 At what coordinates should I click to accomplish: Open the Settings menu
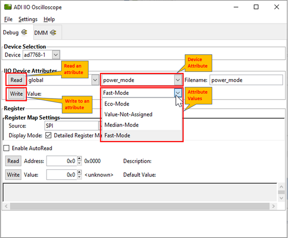[27, 19]
